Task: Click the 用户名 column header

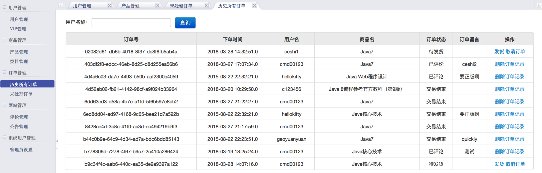Action: pos(292,39)
